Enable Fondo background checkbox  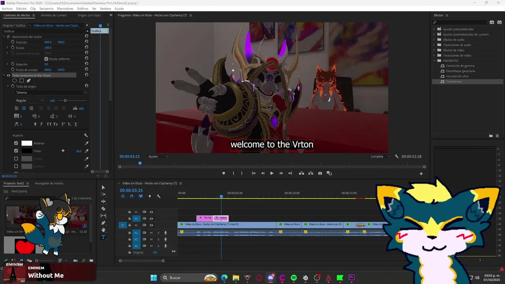coord(16,159)
